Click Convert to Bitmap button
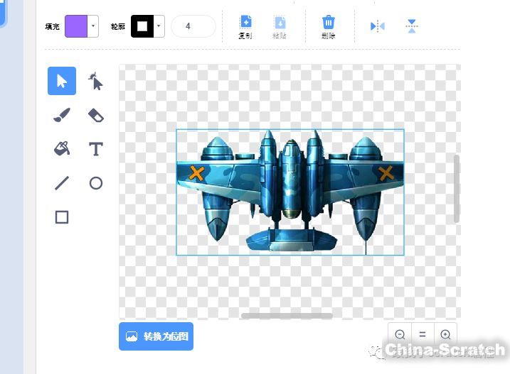This screenshot has width=510, height=374. click(x=156, y=336)
